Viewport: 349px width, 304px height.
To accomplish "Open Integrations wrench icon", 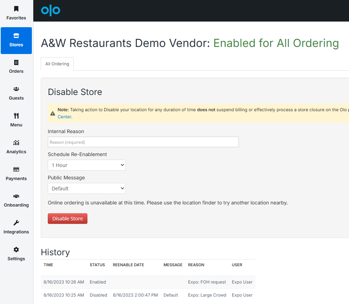I will point(16,223).
